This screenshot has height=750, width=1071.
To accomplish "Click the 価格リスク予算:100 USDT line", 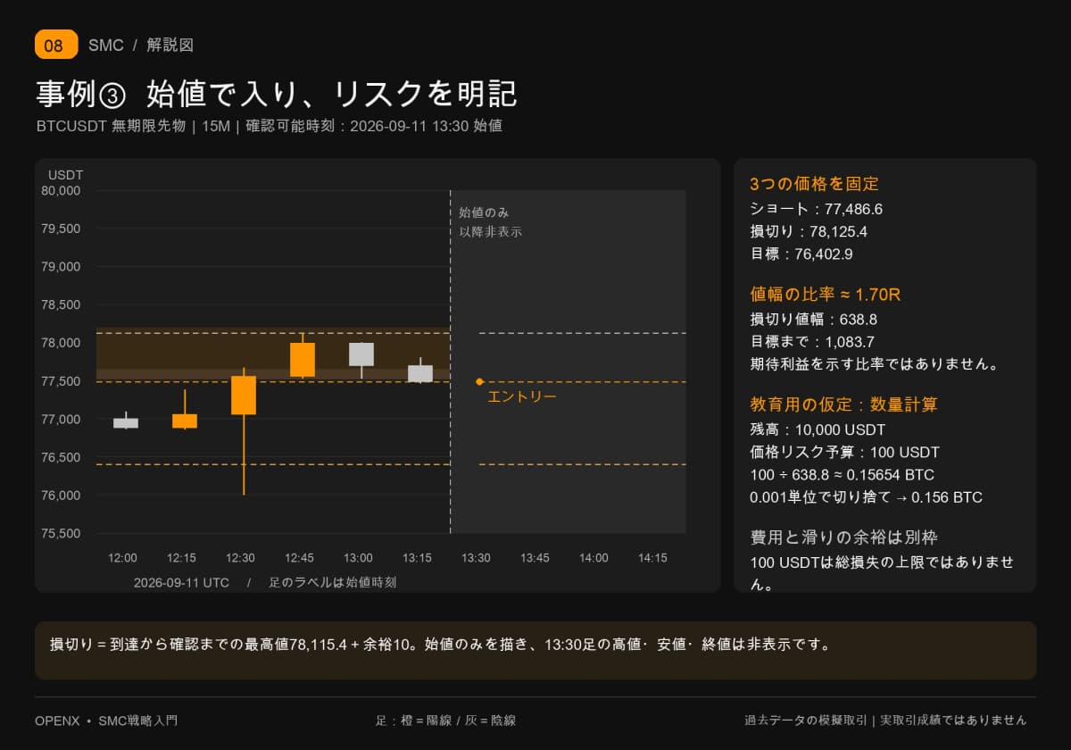I will [x=845, y=452].
